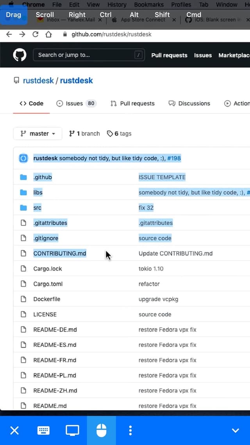This screenshot has width=250, height=445.
Task: Toggle the Shift modifier key
Action: coord(162,15)
